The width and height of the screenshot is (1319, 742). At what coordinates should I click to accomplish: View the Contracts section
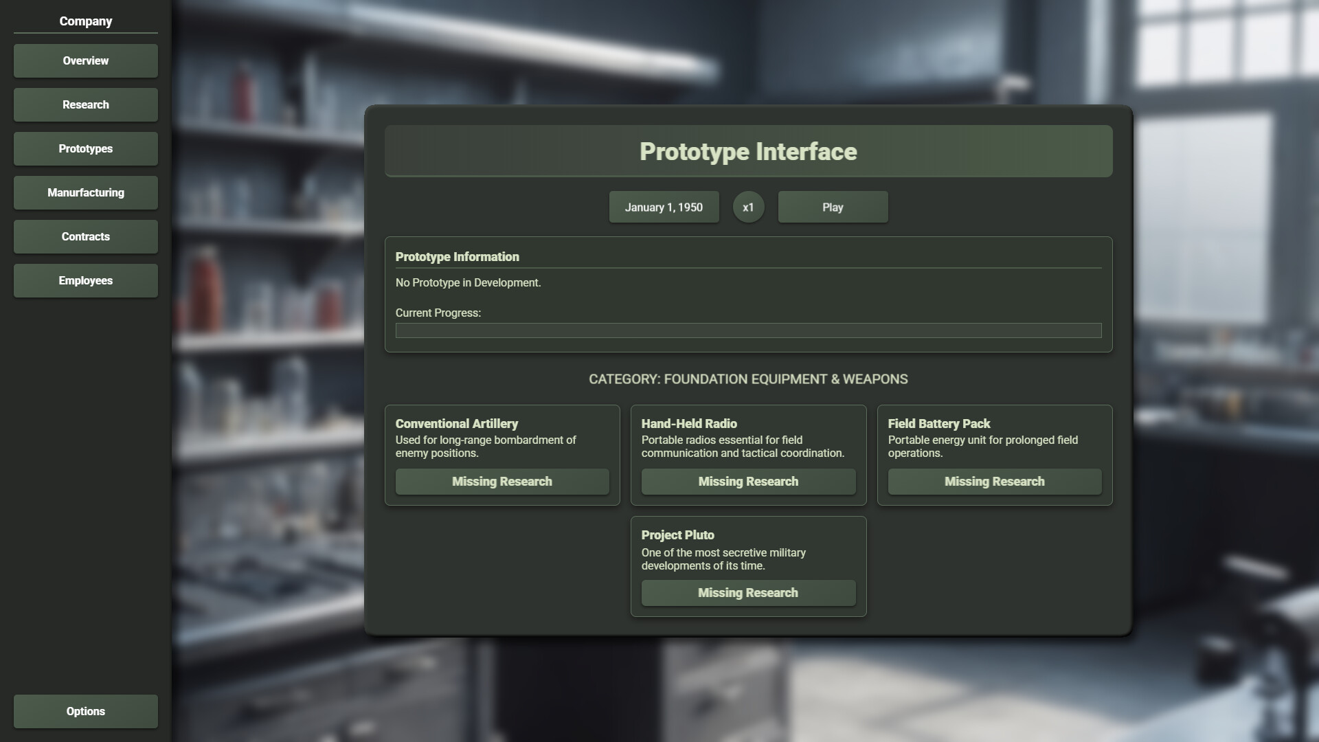(x=85, y=236)
